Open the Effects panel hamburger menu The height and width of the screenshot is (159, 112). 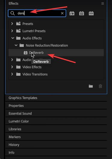tap(103, 4)
